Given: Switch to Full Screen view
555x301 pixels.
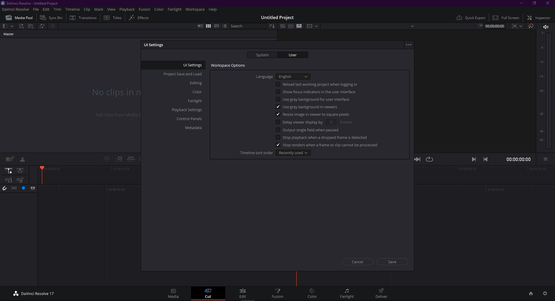Looking at the screenshot, I should 506,18.
